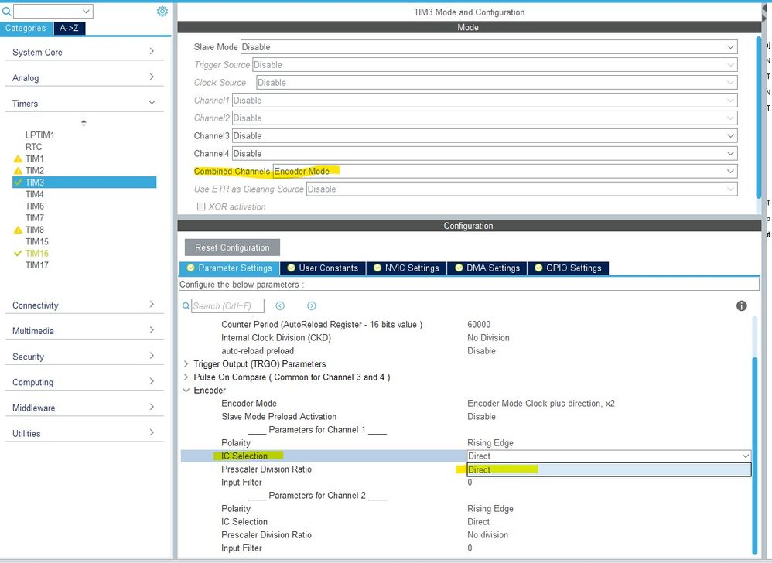Viewport: 772px width, 563px height.
Task: Click Channel 1 Input Filter value 0
Action: [470, 483]
